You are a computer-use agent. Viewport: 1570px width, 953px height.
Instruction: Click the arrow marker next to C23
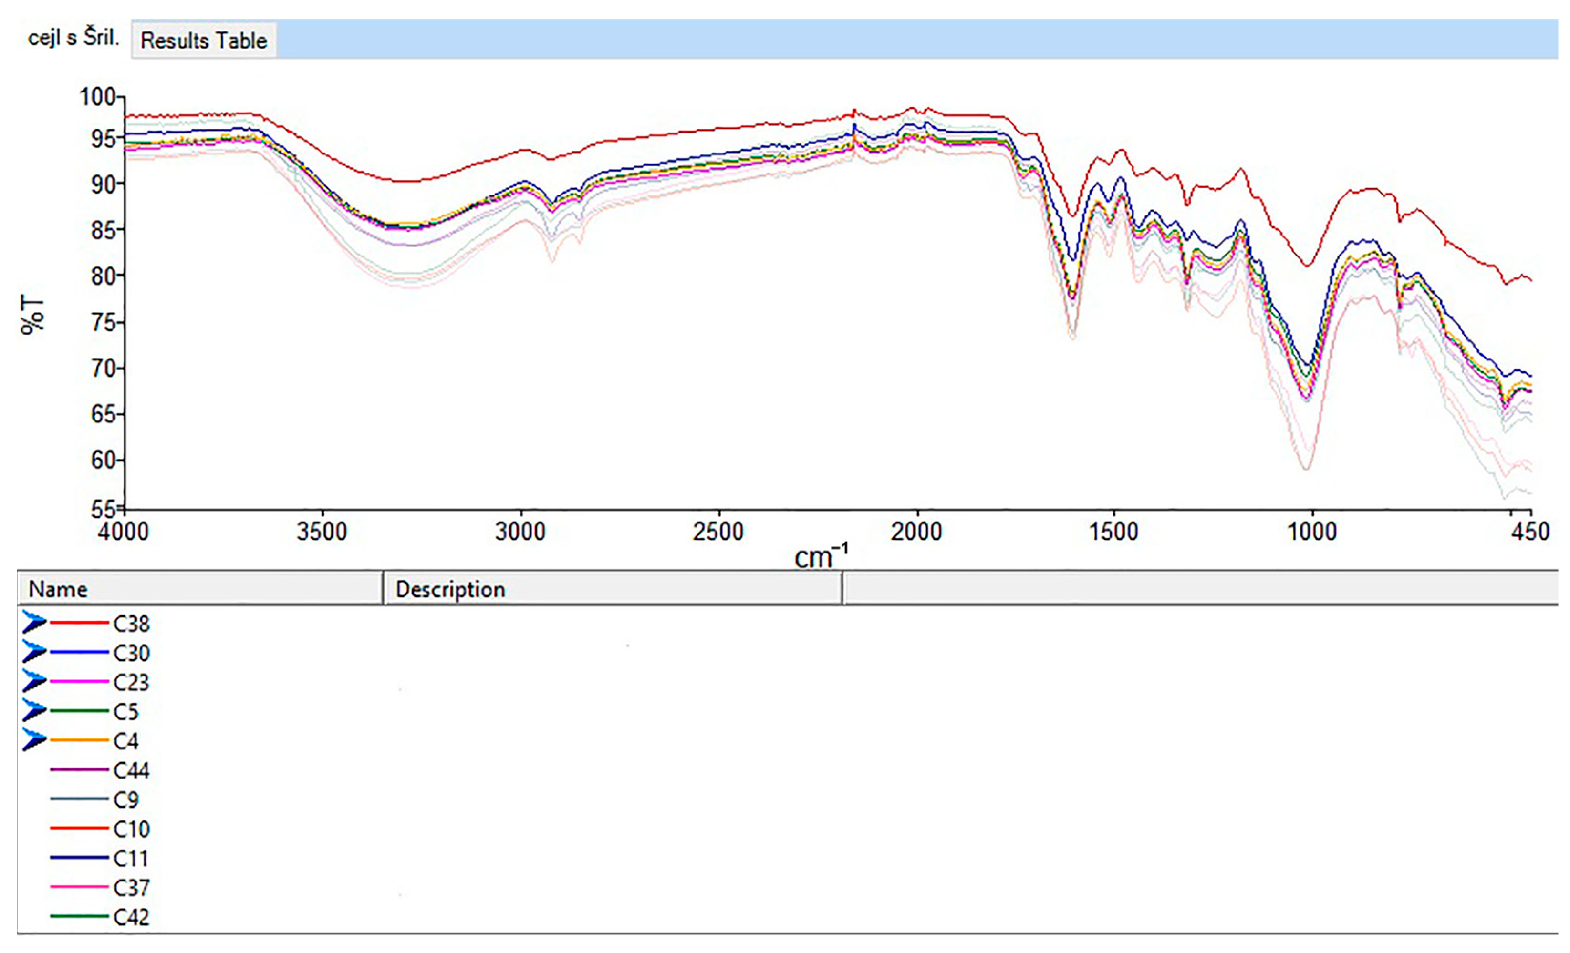[34, 681]
